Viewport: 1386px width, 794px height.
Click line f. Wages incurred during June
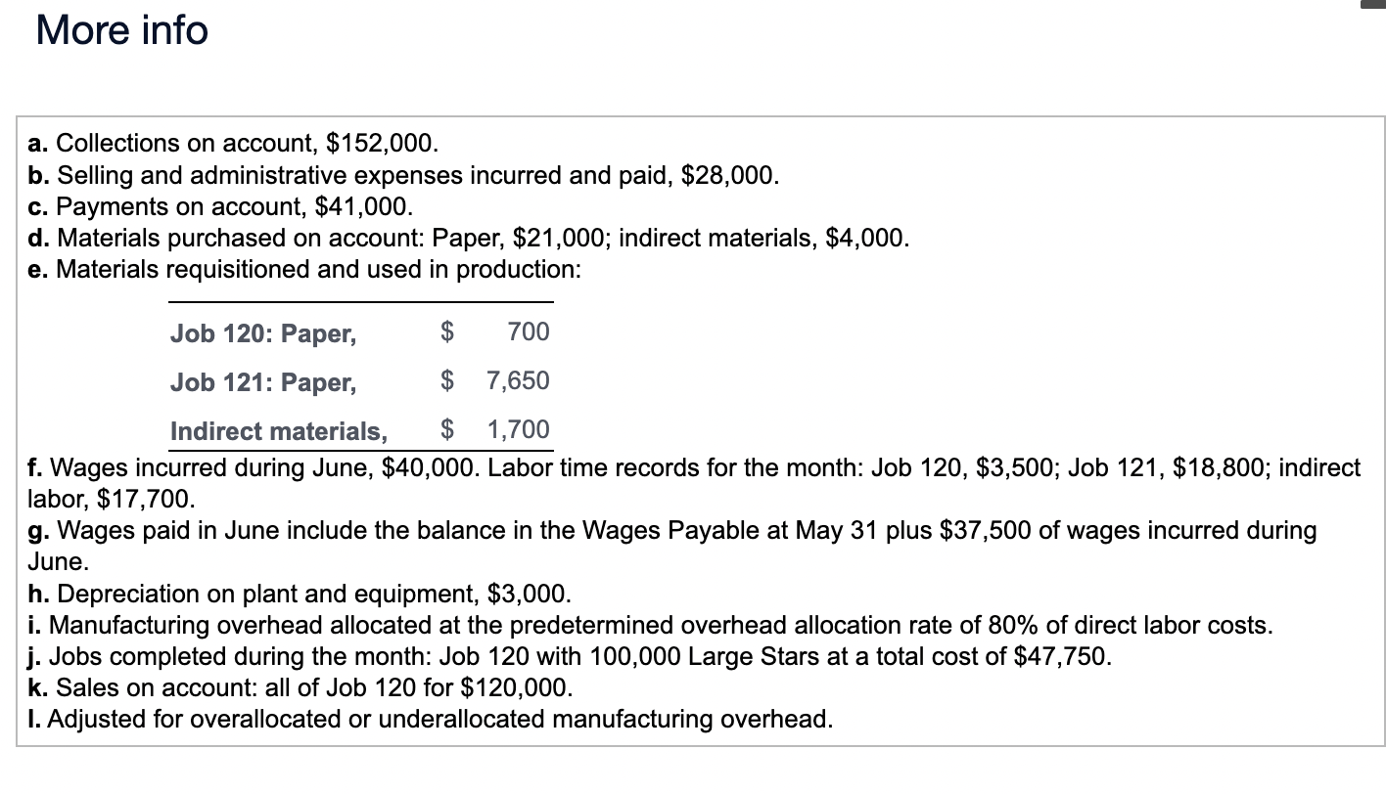[694, 483]
